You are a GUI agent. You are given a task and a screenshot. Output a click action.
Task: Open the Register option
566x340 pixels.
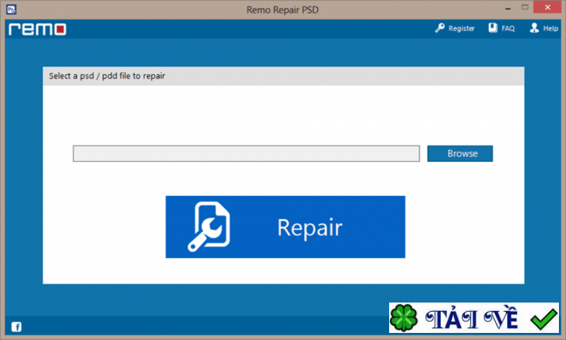(455, 28)
